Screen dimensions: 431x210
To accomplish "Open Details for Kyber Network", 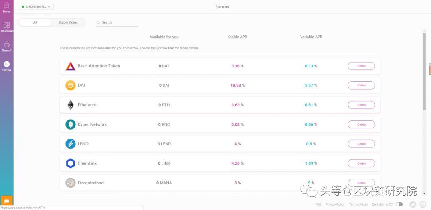I will tap(361, 124).
